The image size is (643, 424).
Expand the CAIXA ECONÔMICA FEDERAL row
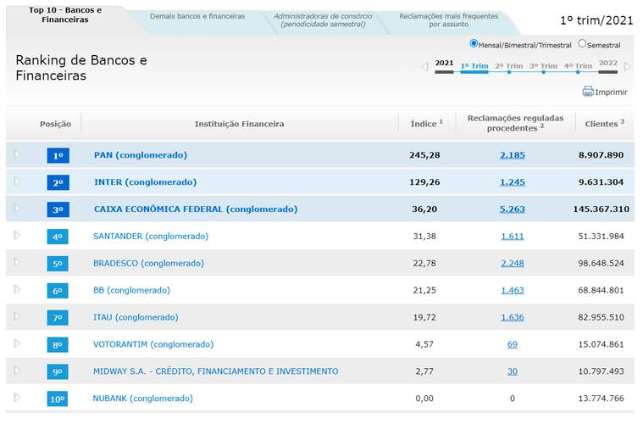[x=17, y=208]
